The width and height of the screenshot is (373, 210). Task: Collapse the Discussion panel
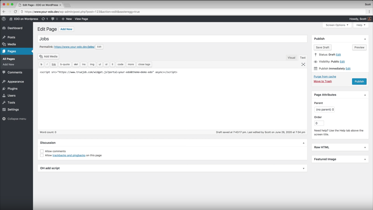click(x=304, y=143)
